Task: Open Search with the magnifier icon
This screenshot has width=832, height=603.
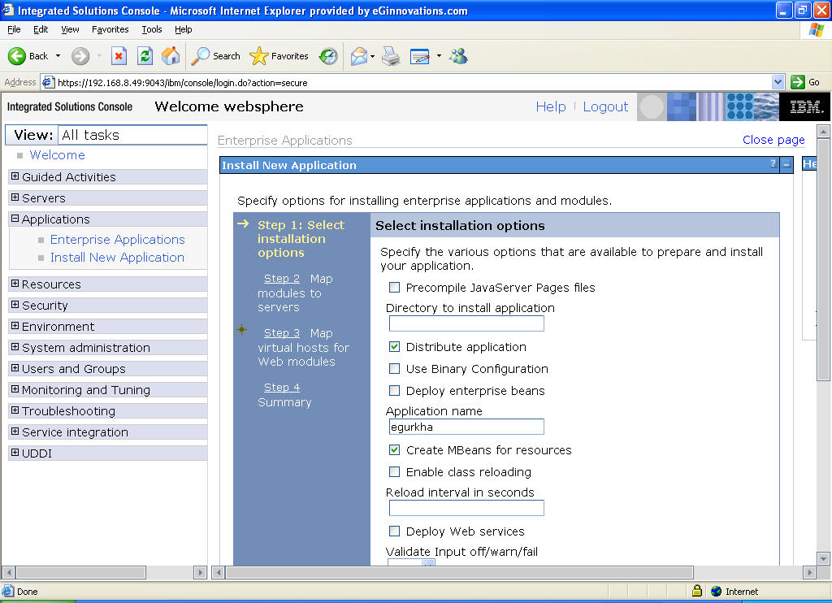Action: 201,56
